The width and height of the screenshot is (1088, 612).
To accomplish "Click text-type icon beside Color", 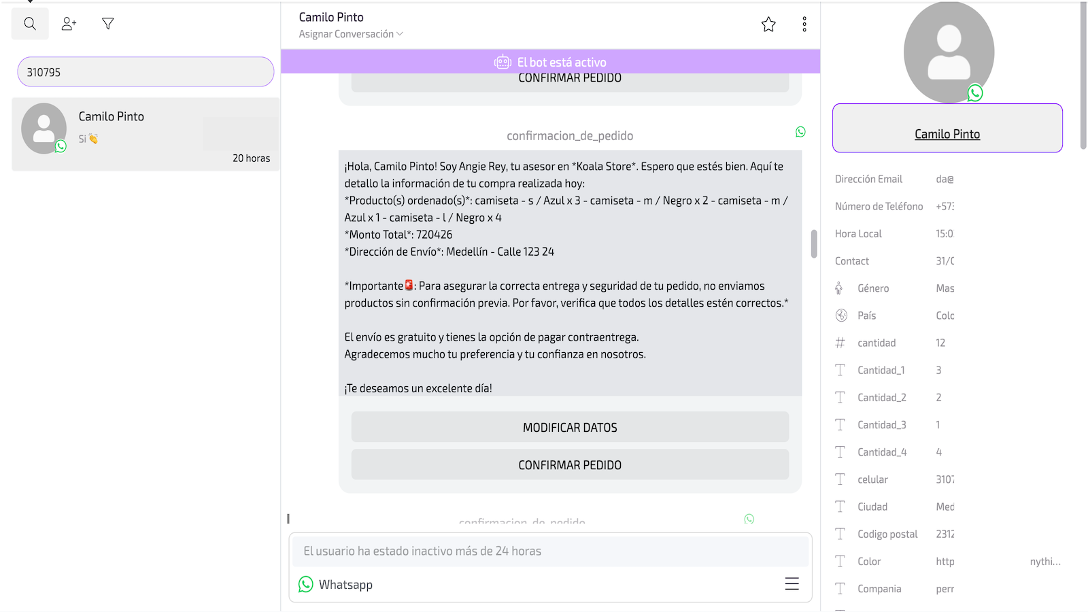I will 840,561.
